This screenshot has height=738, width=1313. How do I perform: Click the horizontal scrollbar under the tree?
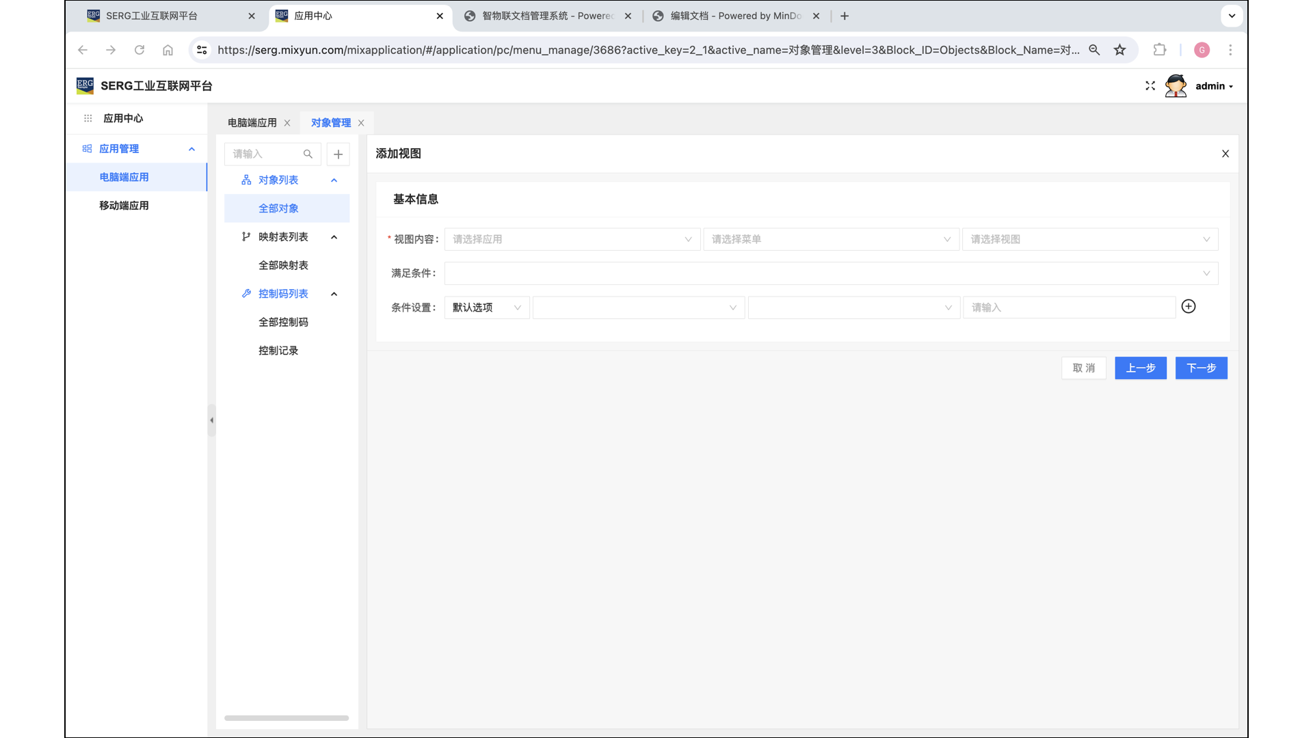[x=287, y=718]
